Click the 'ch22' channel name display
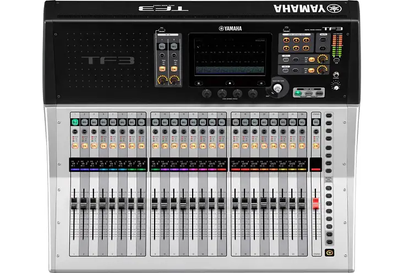 tap(283, 164)
